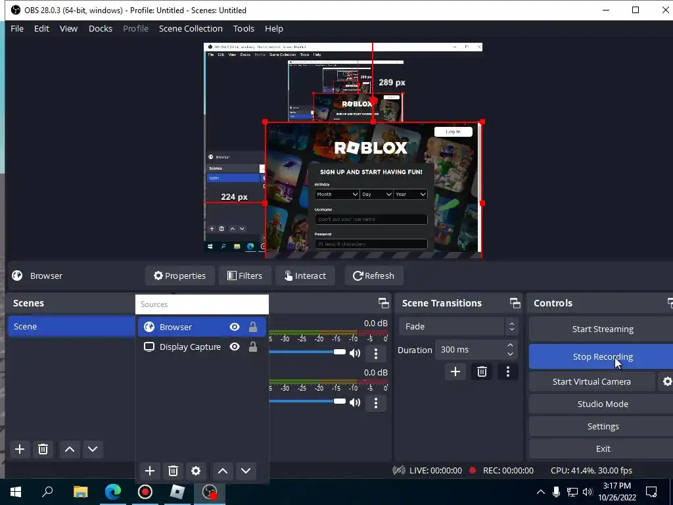Delete the selected source with the trash icon

pos(173,471)
